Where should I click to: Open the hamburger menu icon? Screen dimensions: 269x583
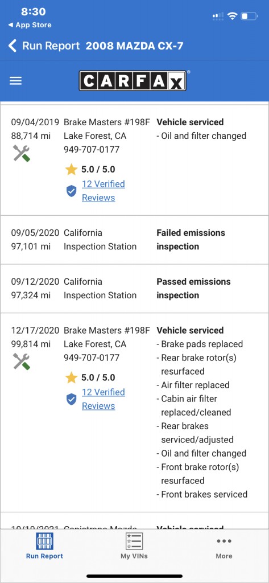(x=15, y=81)
